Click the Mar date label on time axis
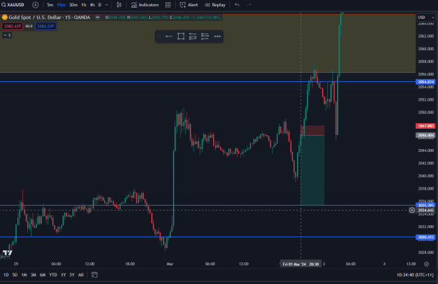This screenshot has height=284, width=438. click(170, 264)
